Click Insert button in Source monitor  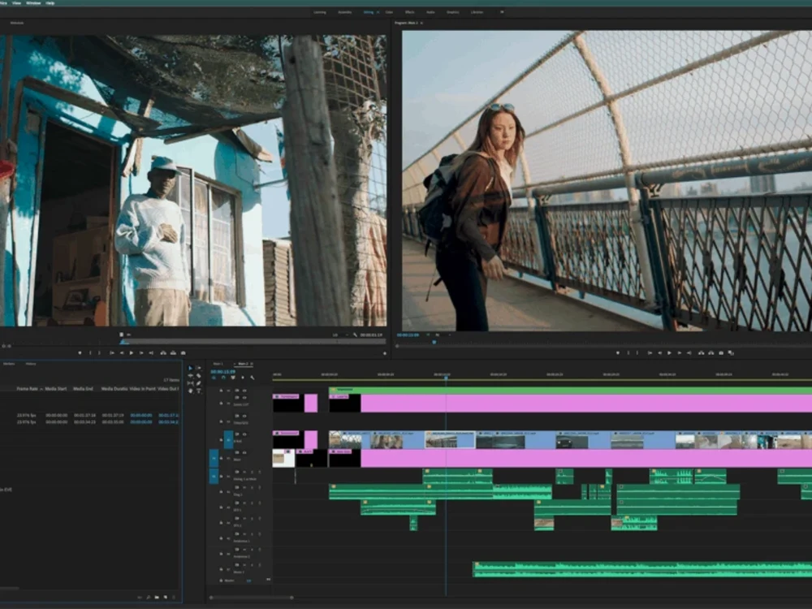point(163,352)
